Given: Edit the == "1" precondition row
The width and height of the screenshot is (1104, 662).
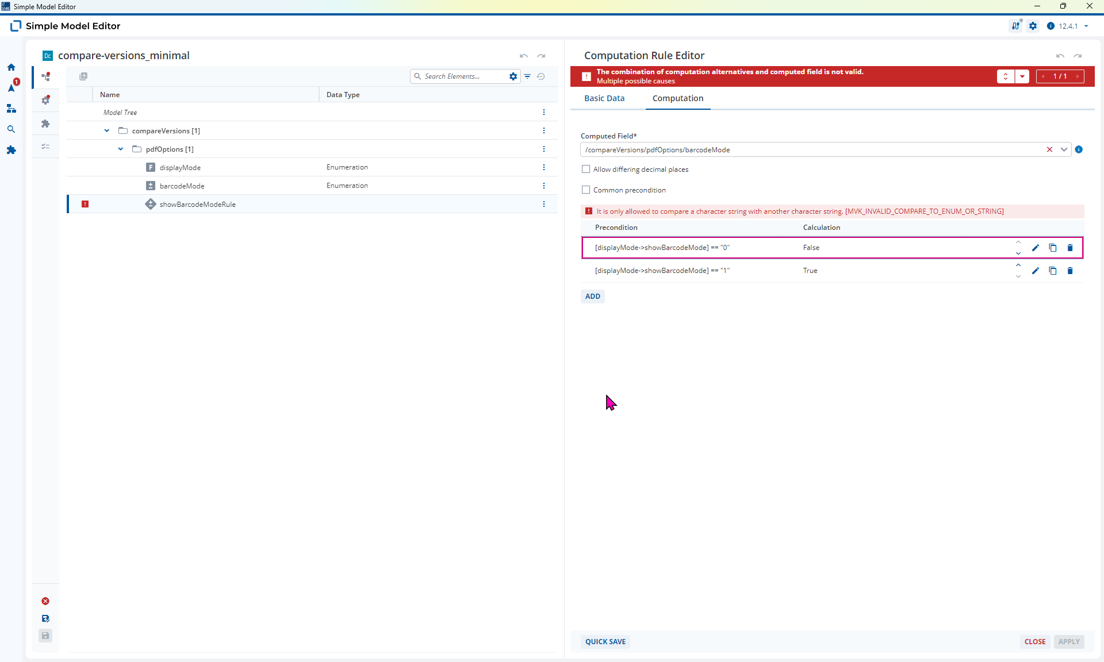Looking at the screenshot, I should click(1036, 271).
